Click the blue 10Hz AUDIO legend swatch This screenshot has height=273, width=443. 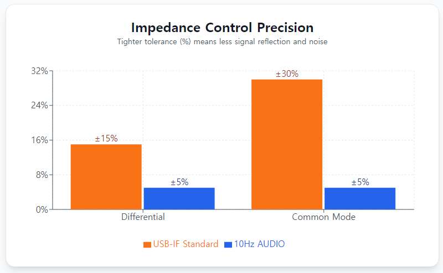[x=228, y=244]
